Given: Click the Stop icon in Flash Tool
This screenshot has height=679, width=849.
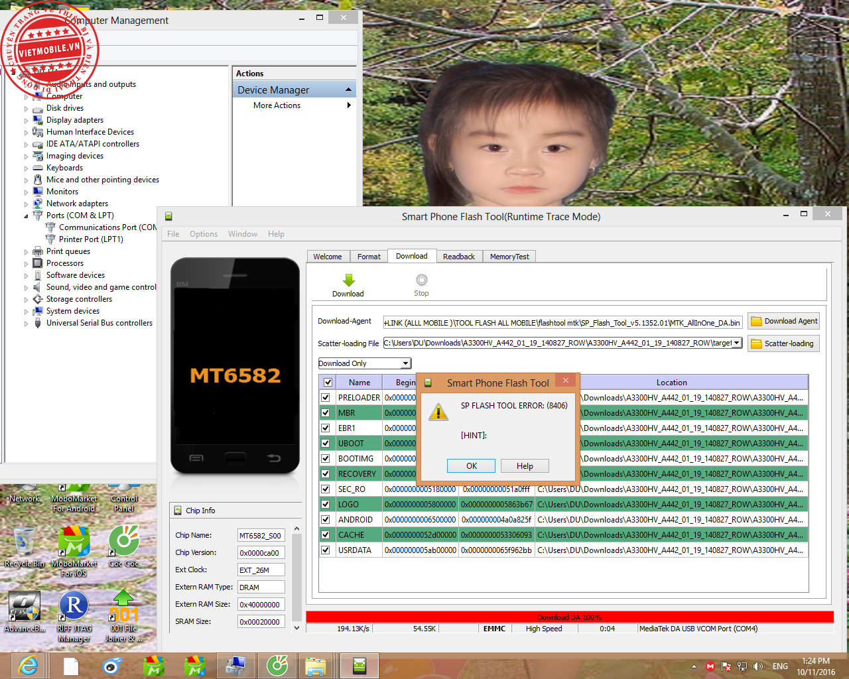Looking at the screenshot, I should click(x=422, y=280).
